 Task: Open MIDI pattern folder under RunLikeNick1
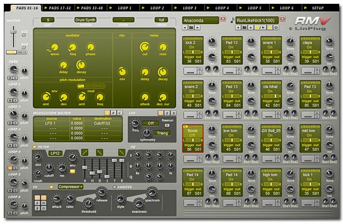click(x=245, y=28)
